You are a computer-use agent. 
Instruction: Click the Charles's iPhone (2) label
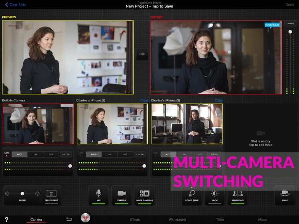click(91, 101)
